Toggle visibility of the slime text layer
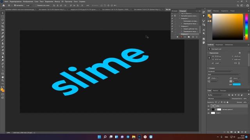 (209, 106)
